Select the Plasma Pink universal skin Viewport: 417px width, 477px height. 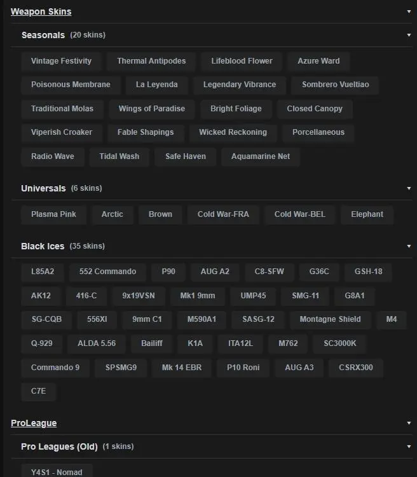(x=53, y=214)
